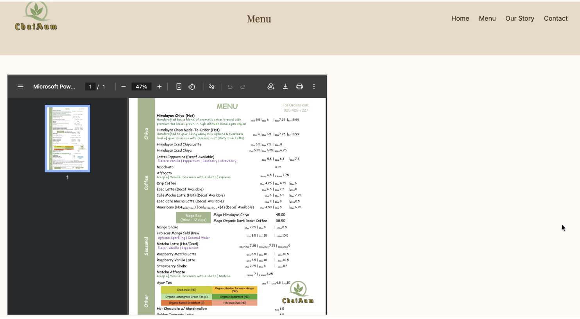Click the Raspberry Vanilla Latte item

pos(176,260)
